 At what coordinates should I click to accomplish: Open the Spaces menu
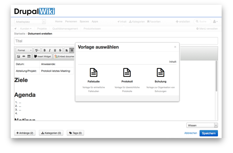84,21
